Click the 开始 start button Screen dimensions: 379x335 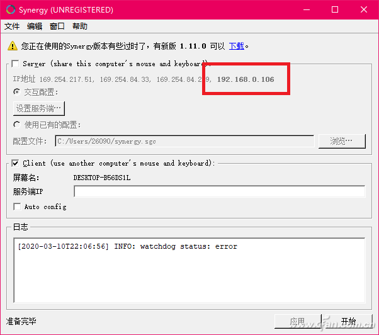(x=349, y=322)
